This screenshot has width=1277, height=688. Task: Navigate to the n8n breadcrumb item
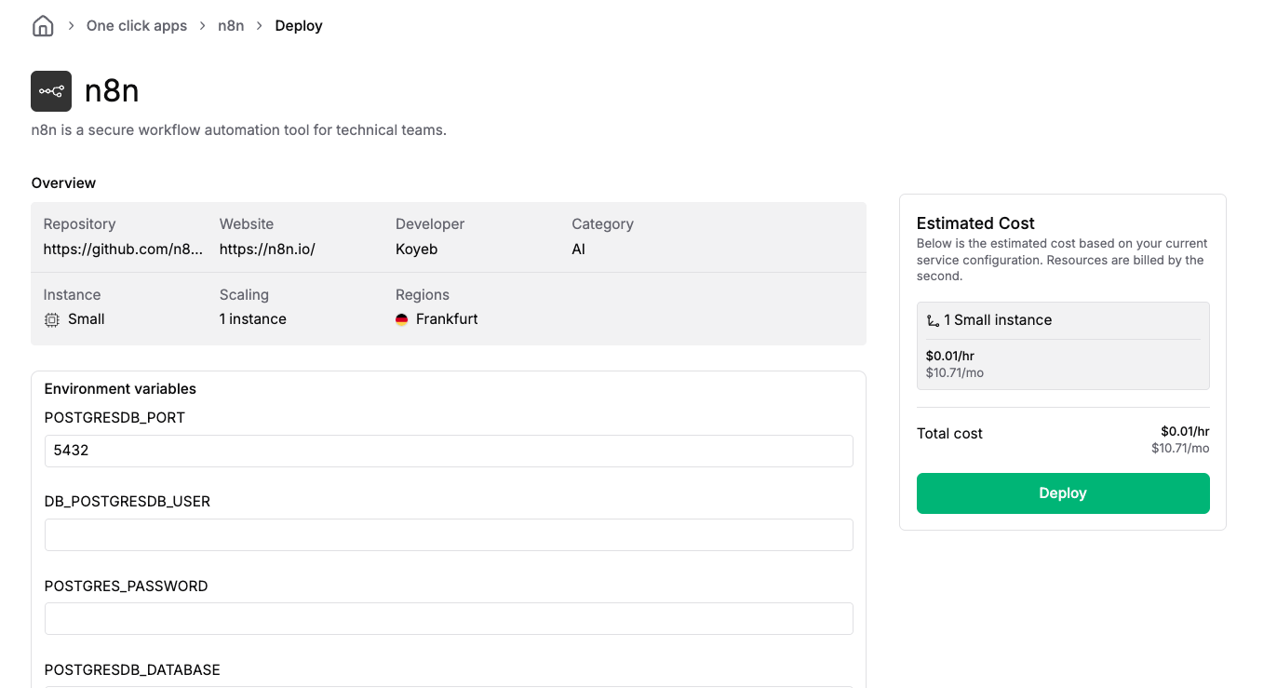click(231, 25)
